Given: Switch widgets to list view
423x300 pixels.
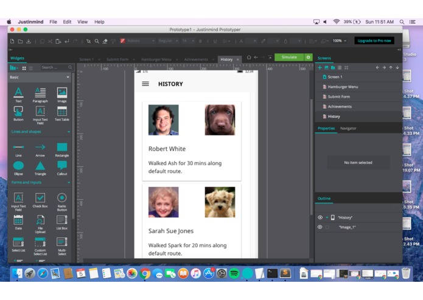Looking at the screenshot, I should point(31,69).
